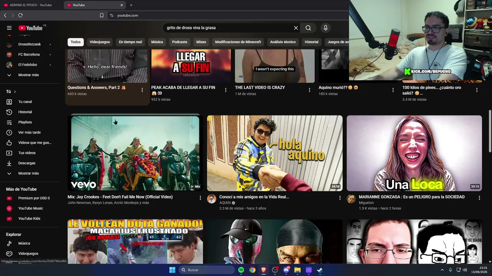Expand the 'Tú' list with 'Mostrar más'
The width and height of the screenshot is (492, 276).
(x=30, y=173)
